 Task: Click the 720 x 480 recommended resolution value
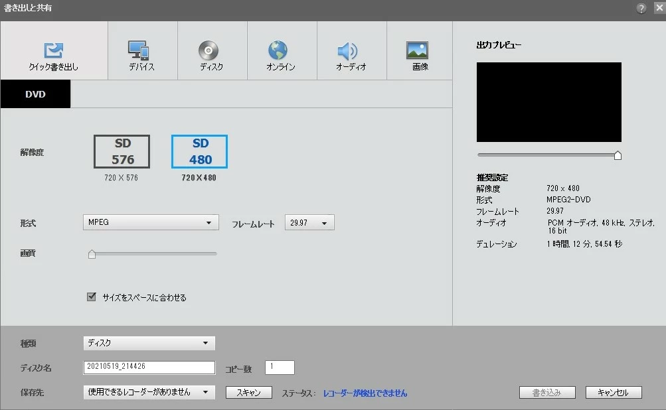[x=563, y=188]
